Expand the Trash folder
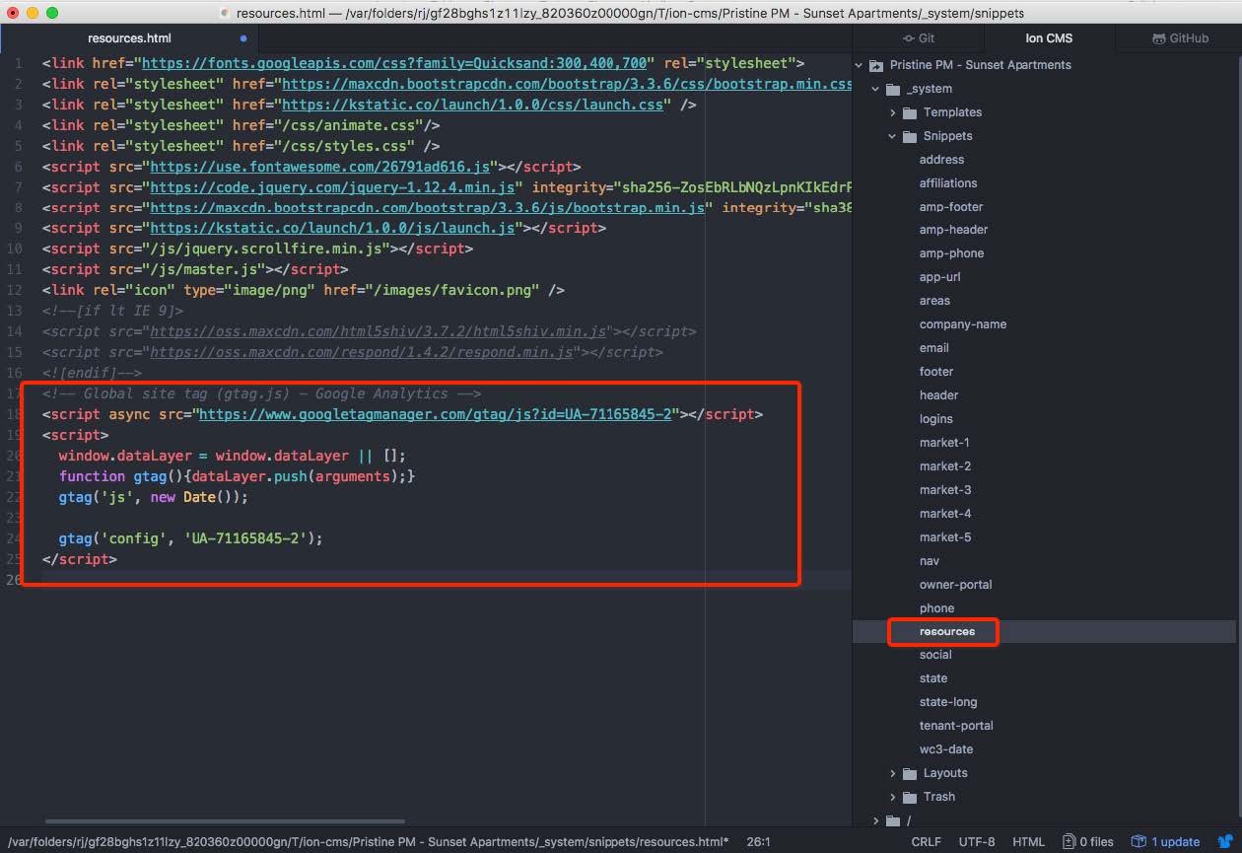Image resolution: width=1242 pixels, height=853 pixels. pyautogui.click(x=893, y=797)
